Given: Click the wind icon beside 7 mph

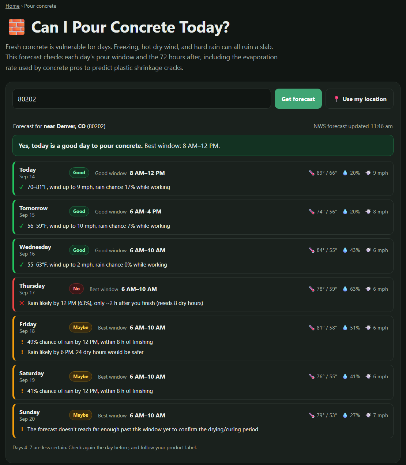Looking at the screenshot, I should (x=368, y=415).
